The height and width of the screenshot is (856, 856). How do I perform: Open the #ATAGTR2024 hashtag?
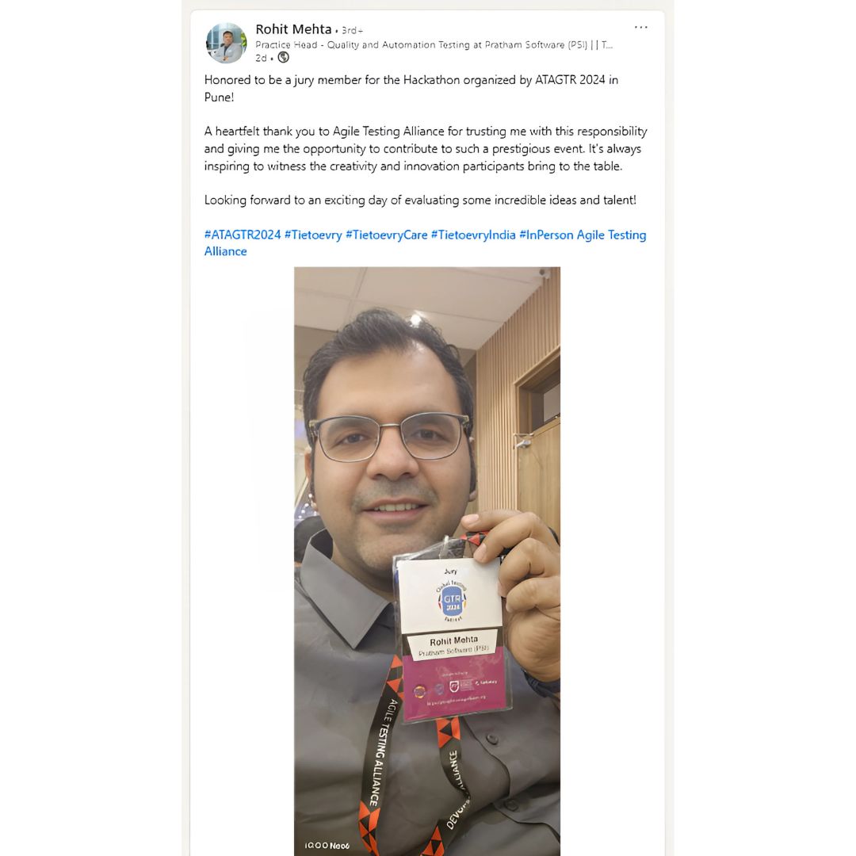[x=243, y=235]
